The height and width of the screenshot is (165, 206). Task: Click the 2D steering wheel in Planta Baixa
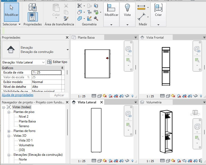[128, 49]
